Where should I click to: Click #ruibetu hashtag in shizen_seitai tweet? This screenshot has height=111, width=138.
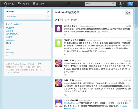[x=123, y=106]
